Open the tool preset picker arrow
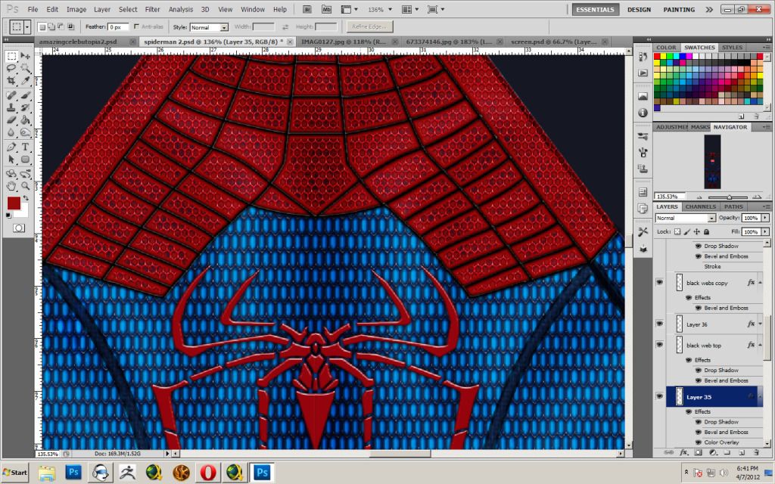This screenshot has width=775, height=484. (x=27, y=26)
